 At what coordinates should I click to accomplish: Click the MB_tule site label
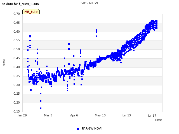tap(31, 12)
